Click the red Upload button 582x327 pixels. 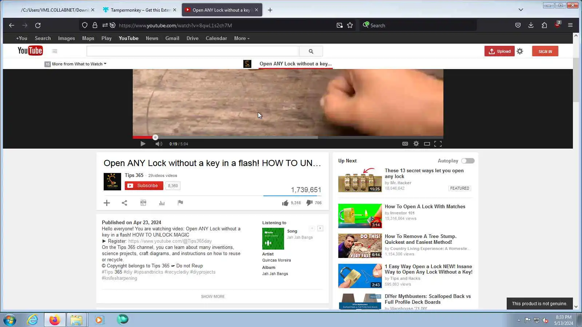pyautogui.click(x=499, y=51)
